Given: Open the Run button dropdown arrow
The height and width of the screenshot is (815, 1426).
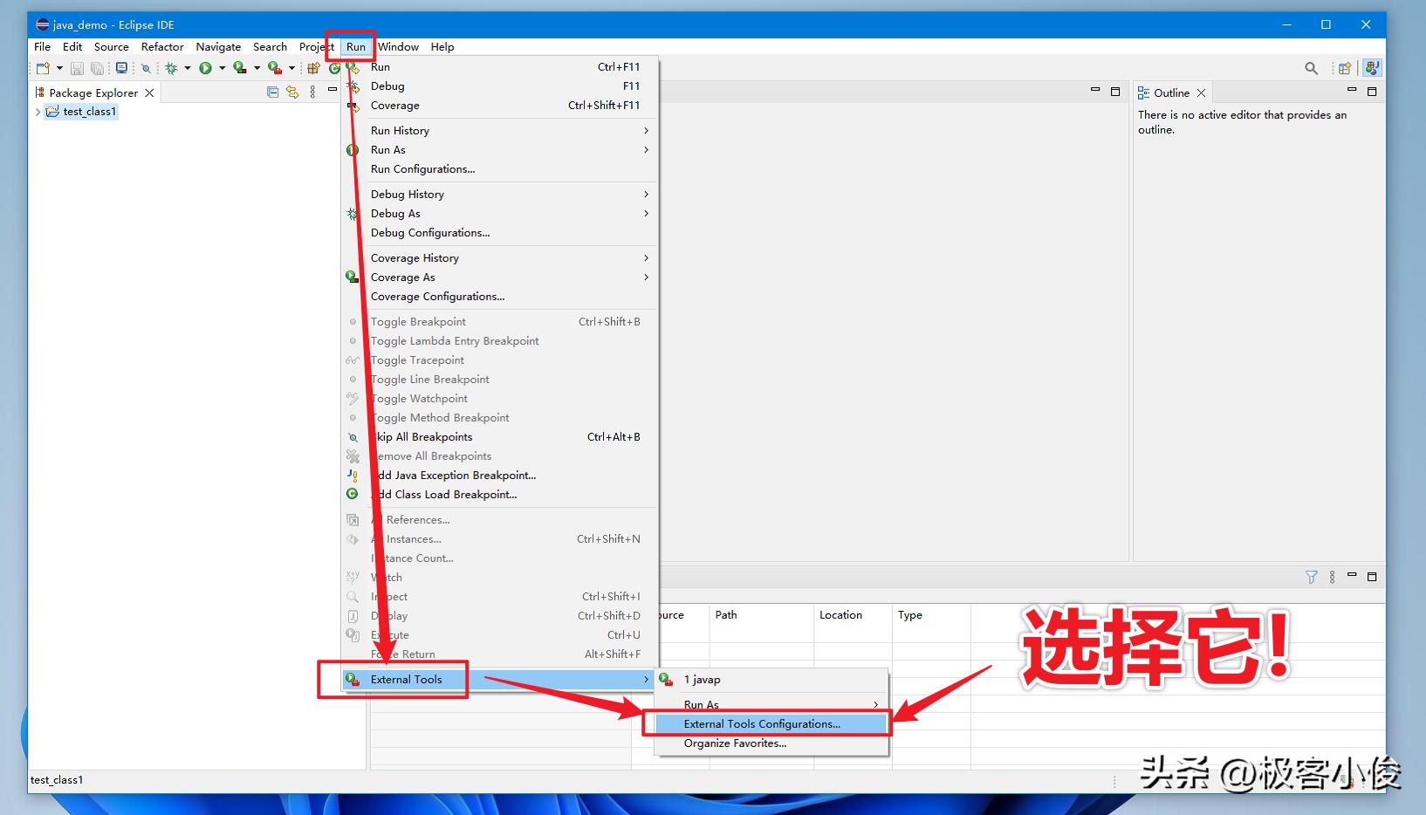Looking at the screenshot, I should coord(222,68).
